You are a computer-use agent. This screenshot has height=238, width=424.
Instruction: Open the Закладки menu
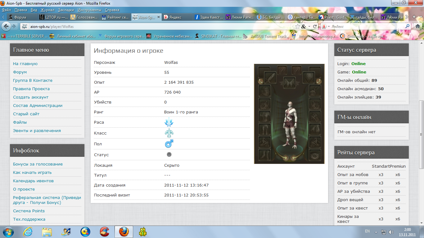66,10
